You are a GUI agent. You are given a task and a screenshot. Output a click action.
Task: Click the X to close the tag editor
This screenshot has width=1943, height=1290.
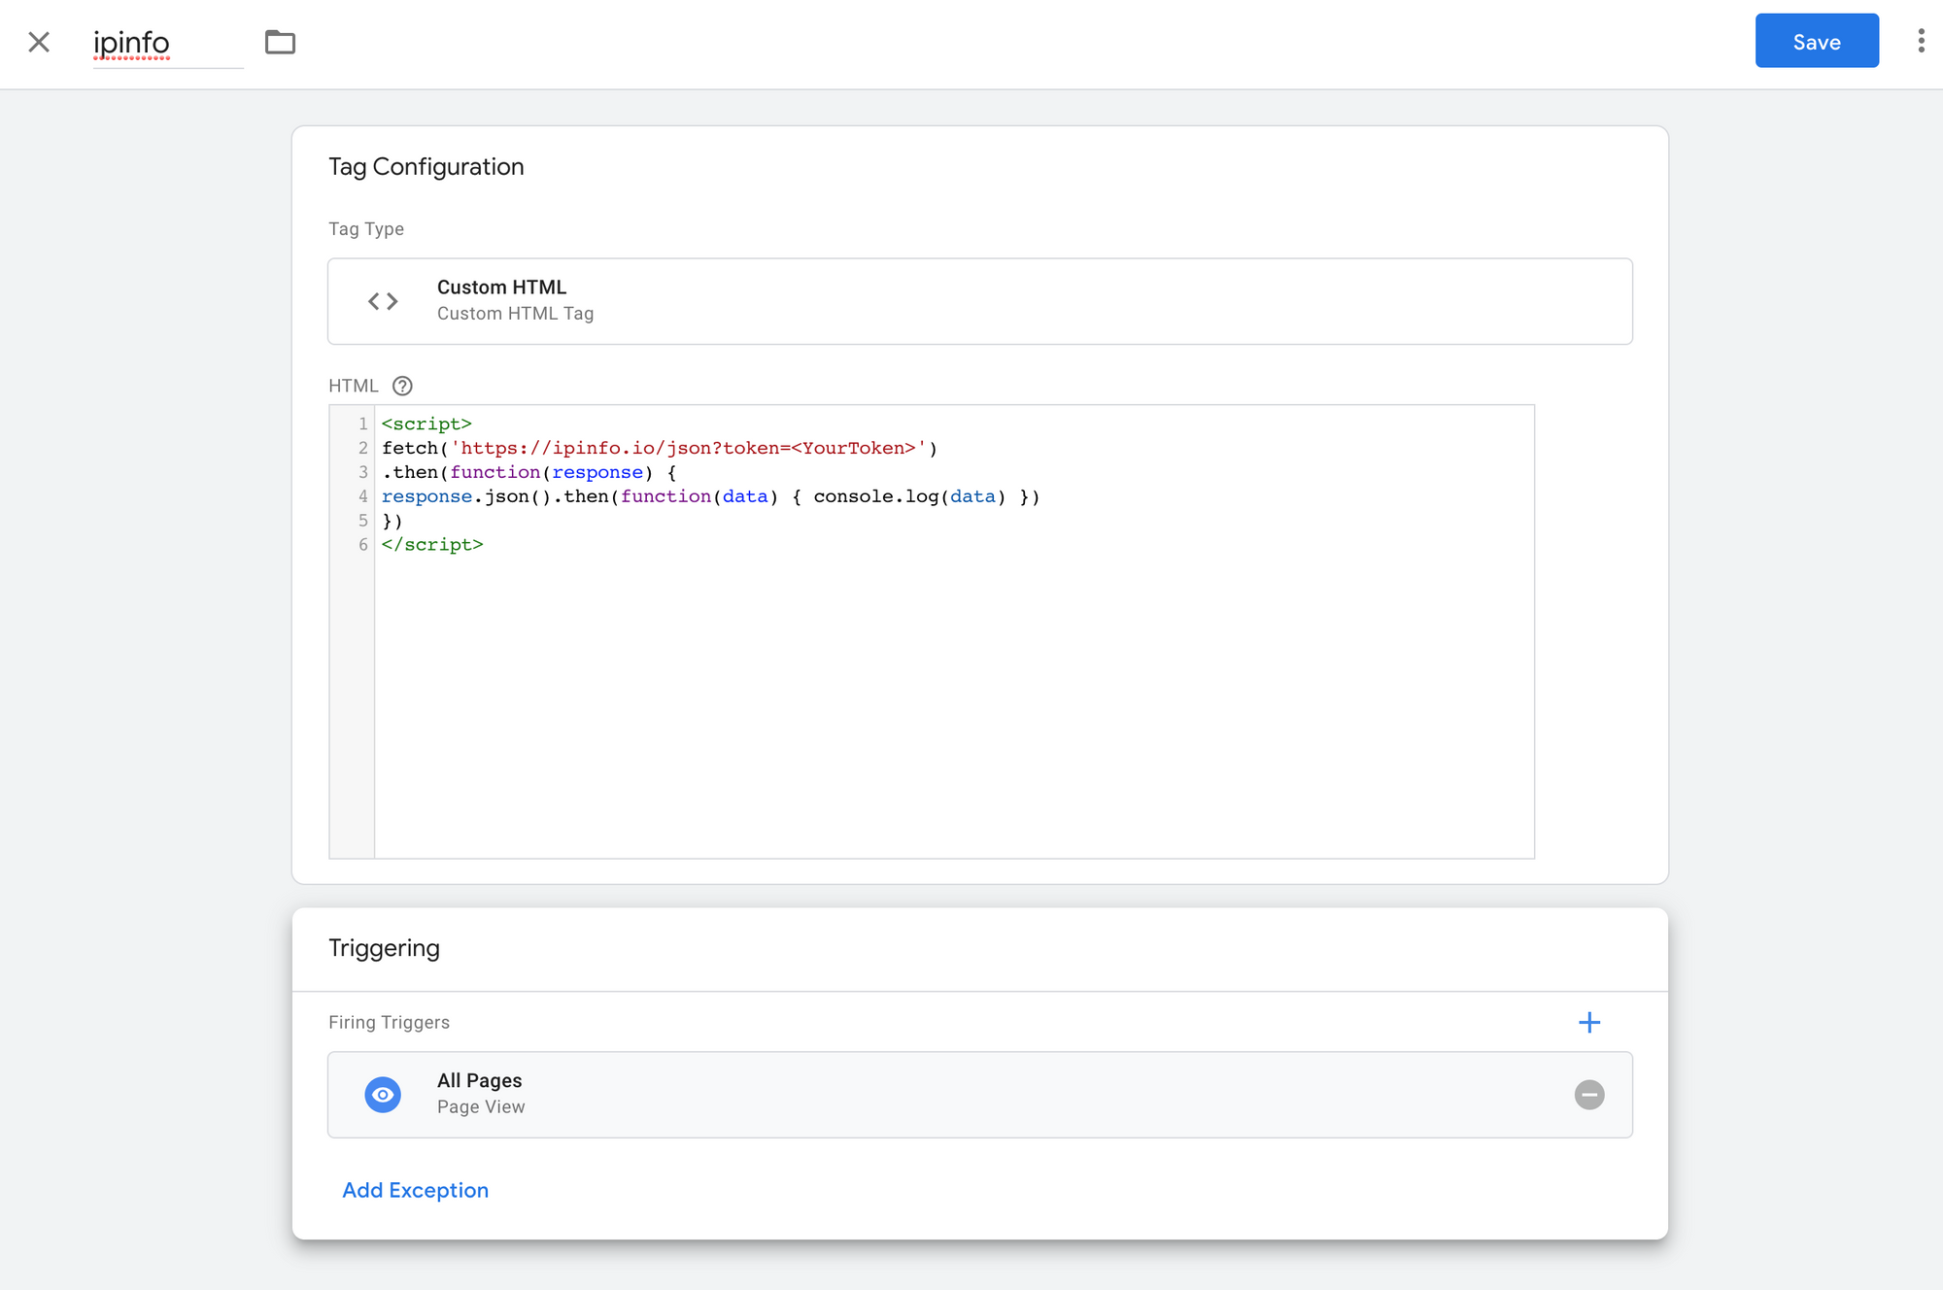(38, 42)
